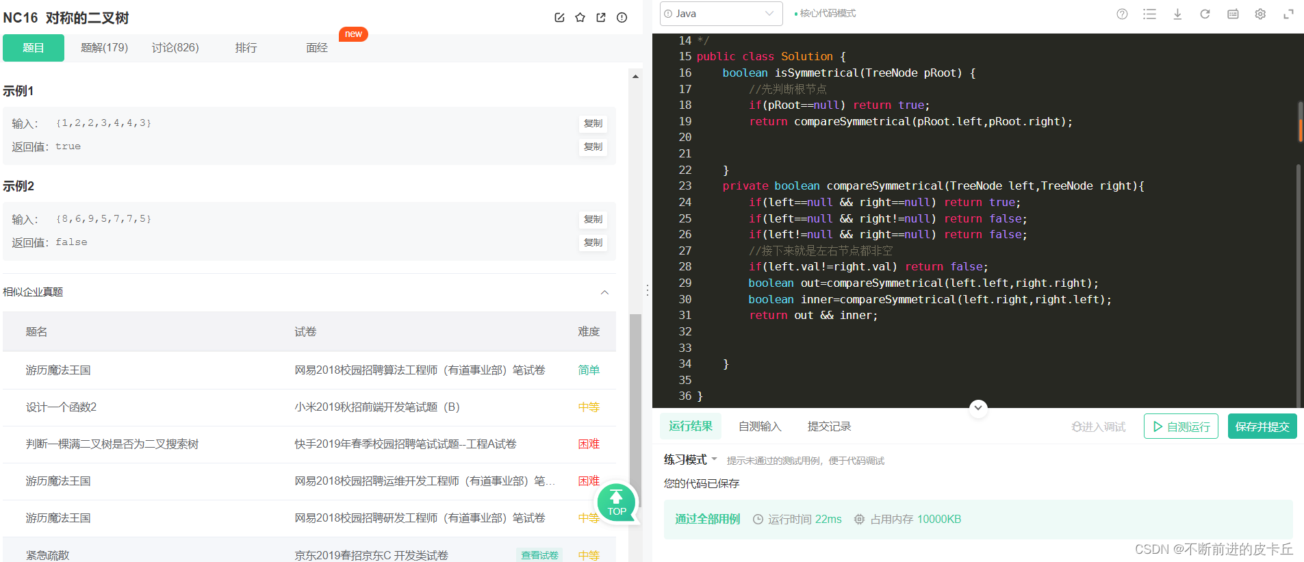
Task: Click the problem panel scrollbar up arrow
Action: click(x=635, y=76)
